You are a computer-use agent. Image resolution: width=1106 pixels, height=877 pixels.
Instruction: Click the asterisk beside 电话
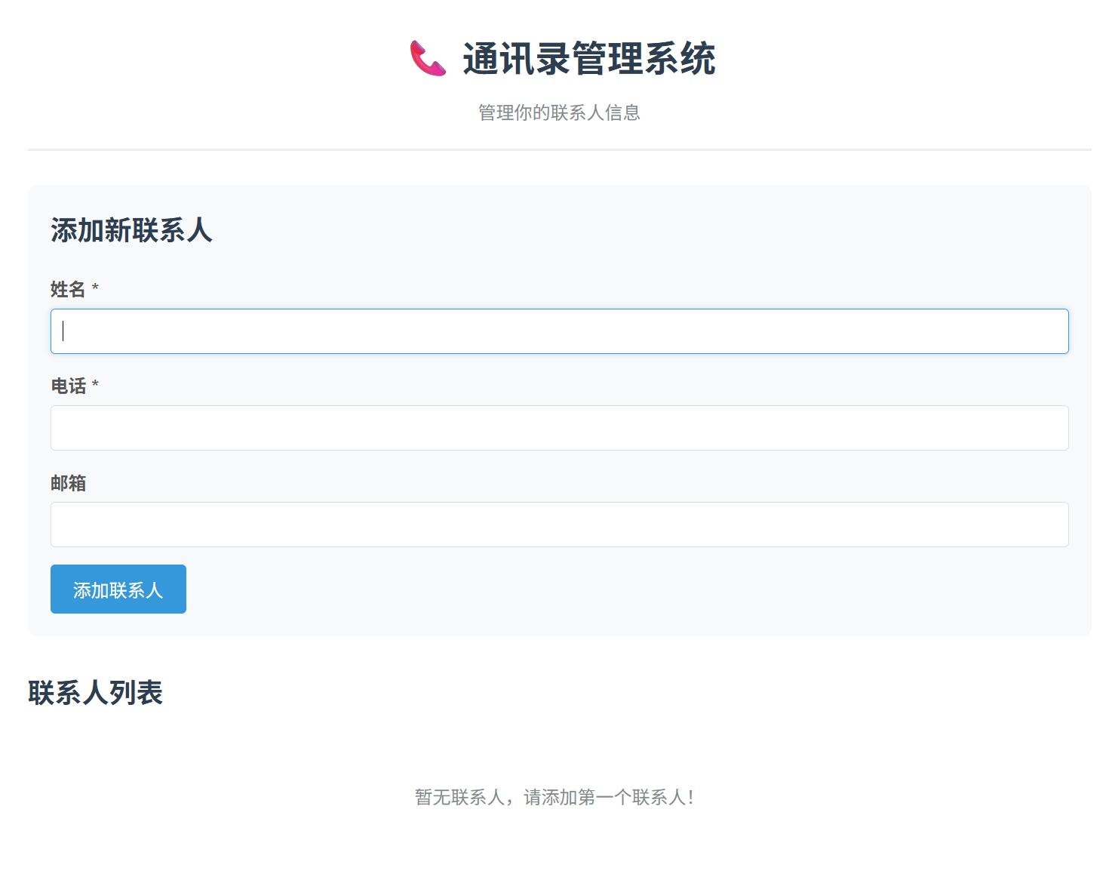[96, 386]
